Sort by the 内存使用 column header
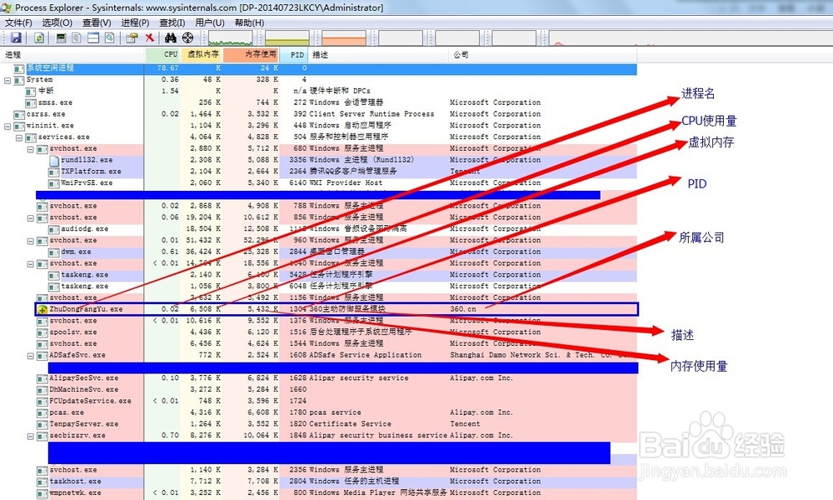This screenshot has height=500, width=833. tap(252, 55)
